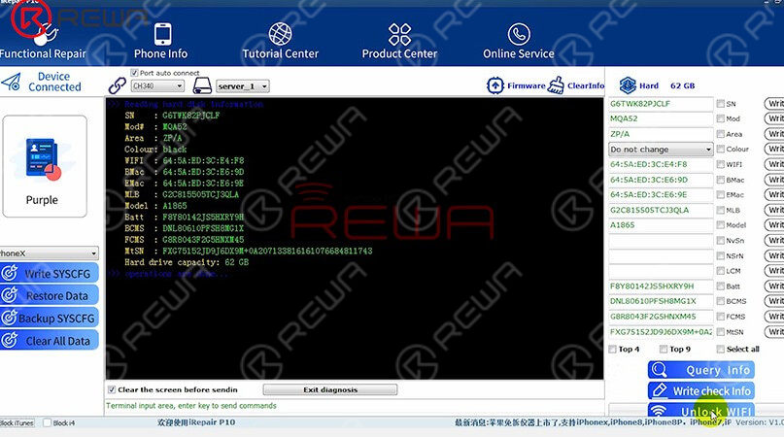
Task: Click the chain link port icon
Action: pos(117,85)
